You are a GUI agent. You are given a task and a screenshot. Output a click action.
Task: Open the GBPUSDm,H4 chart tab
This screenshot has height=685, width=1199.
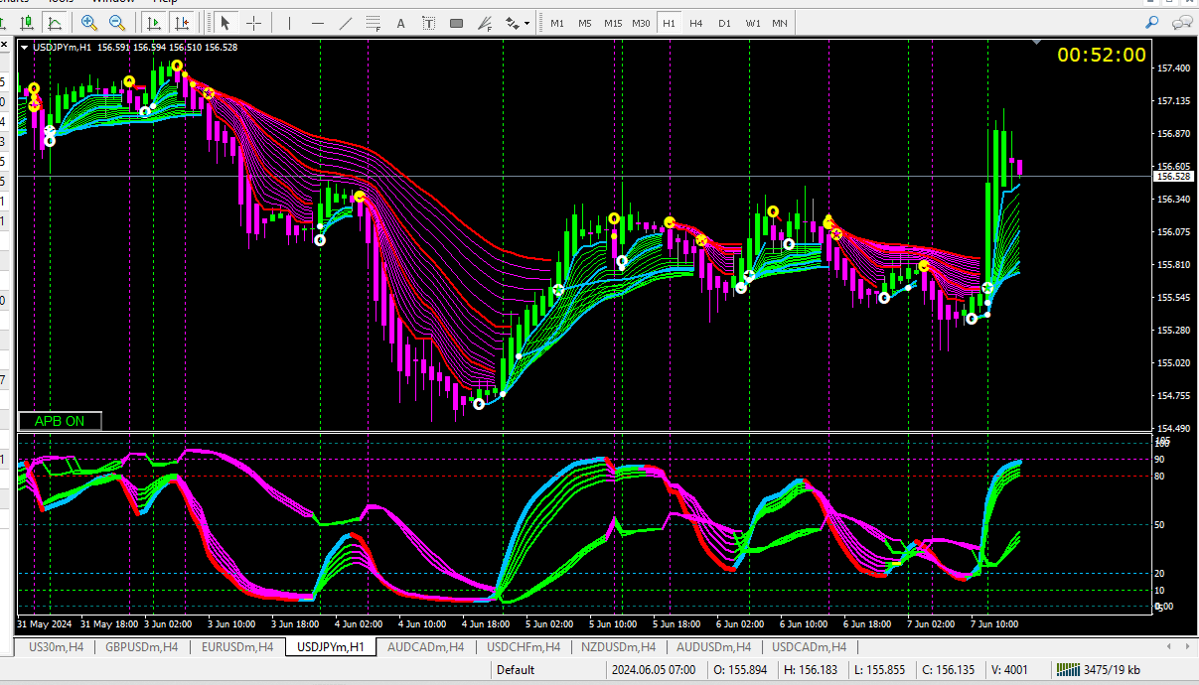click(x=142, y=647)
